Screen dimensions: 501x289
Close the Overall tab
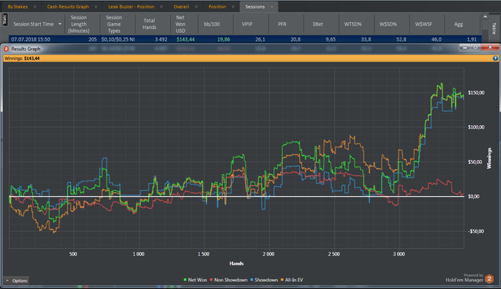(x=197, y=6)
